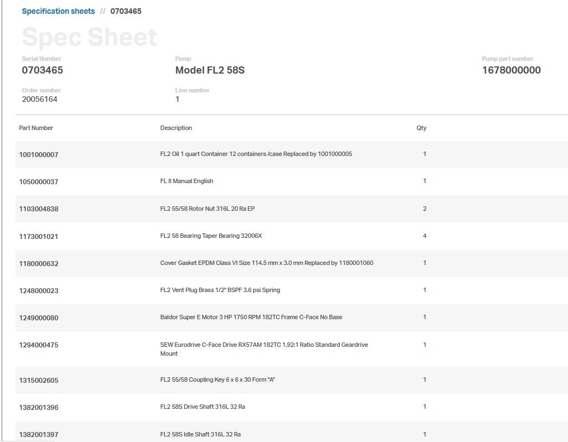Click breadcrumb entry 0703465
This screenshot has height=442, width=568.
point(126,11)
